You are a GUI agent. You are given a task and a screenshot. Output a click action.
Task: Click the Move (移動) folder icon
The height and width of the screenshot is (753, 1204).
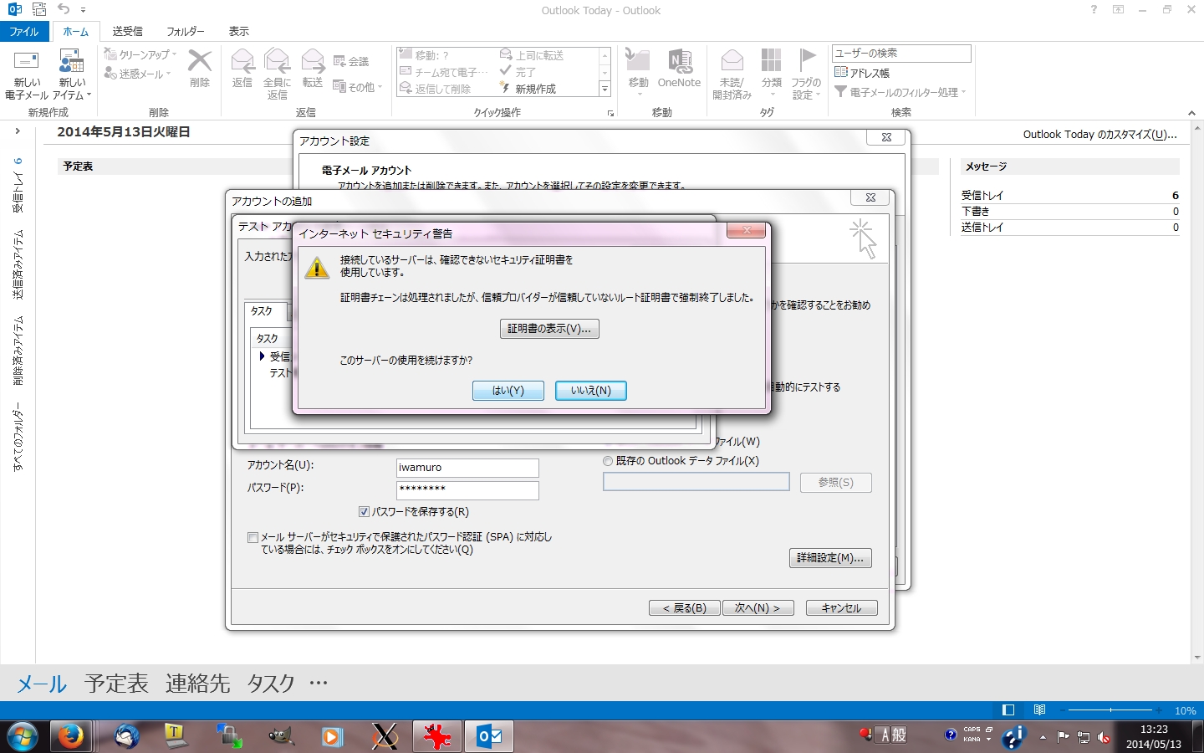(x=638, y=61)
